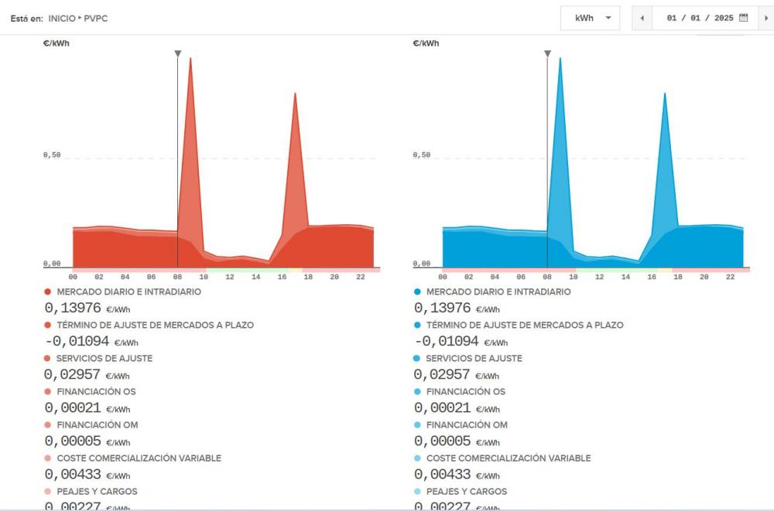Go to next day arrow
Screen dimensions: 774x511
point(766,19)
